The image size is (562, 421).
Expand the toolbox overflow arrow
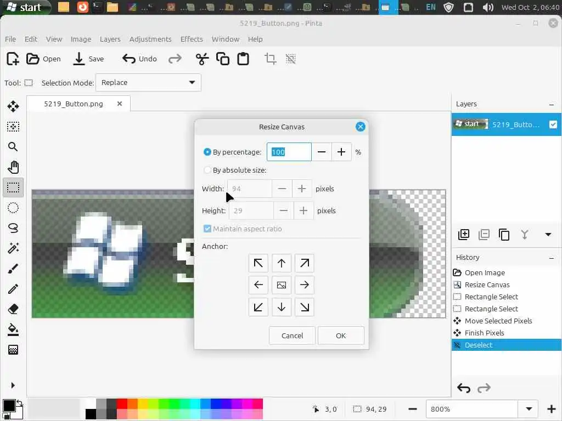[x=13, y=385]
